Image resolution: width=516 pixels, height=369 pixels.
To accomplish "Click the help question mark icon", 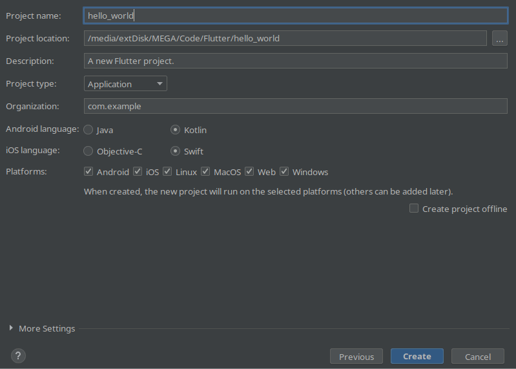I will coord(19,356).
